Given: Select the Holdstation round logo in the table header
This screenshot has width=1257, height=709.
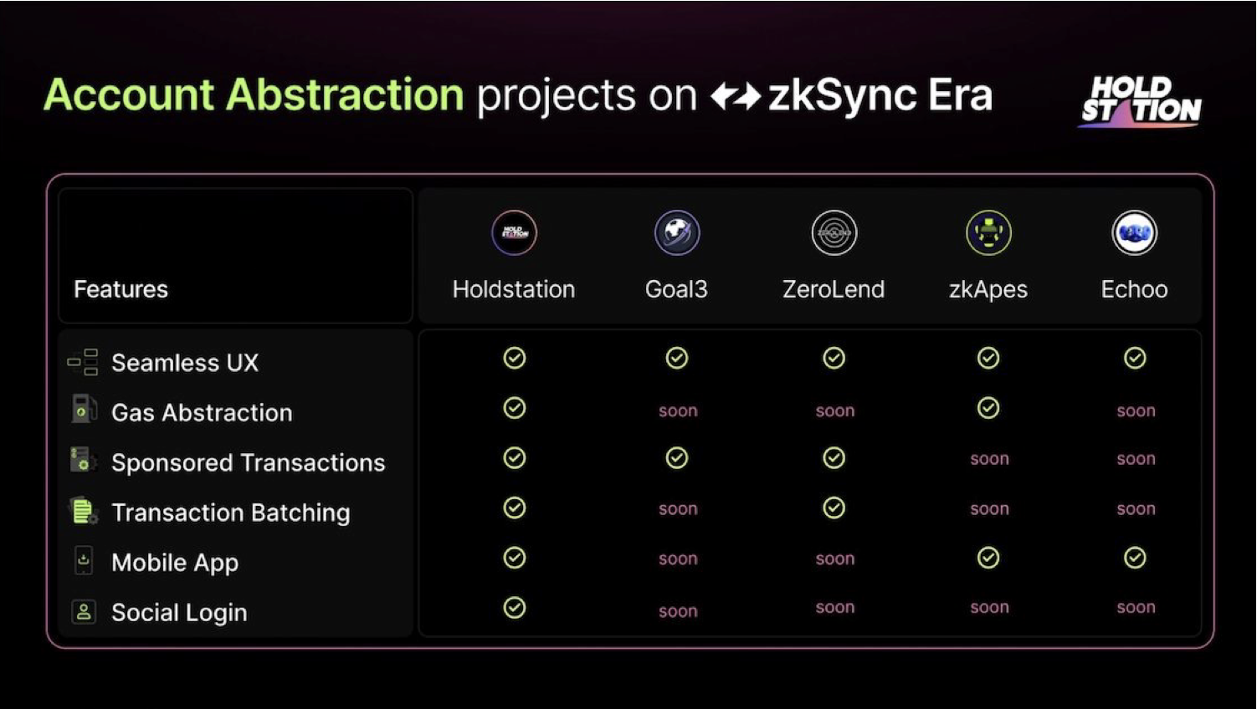Looking at the screenshot, I should (x=514, y=232).
